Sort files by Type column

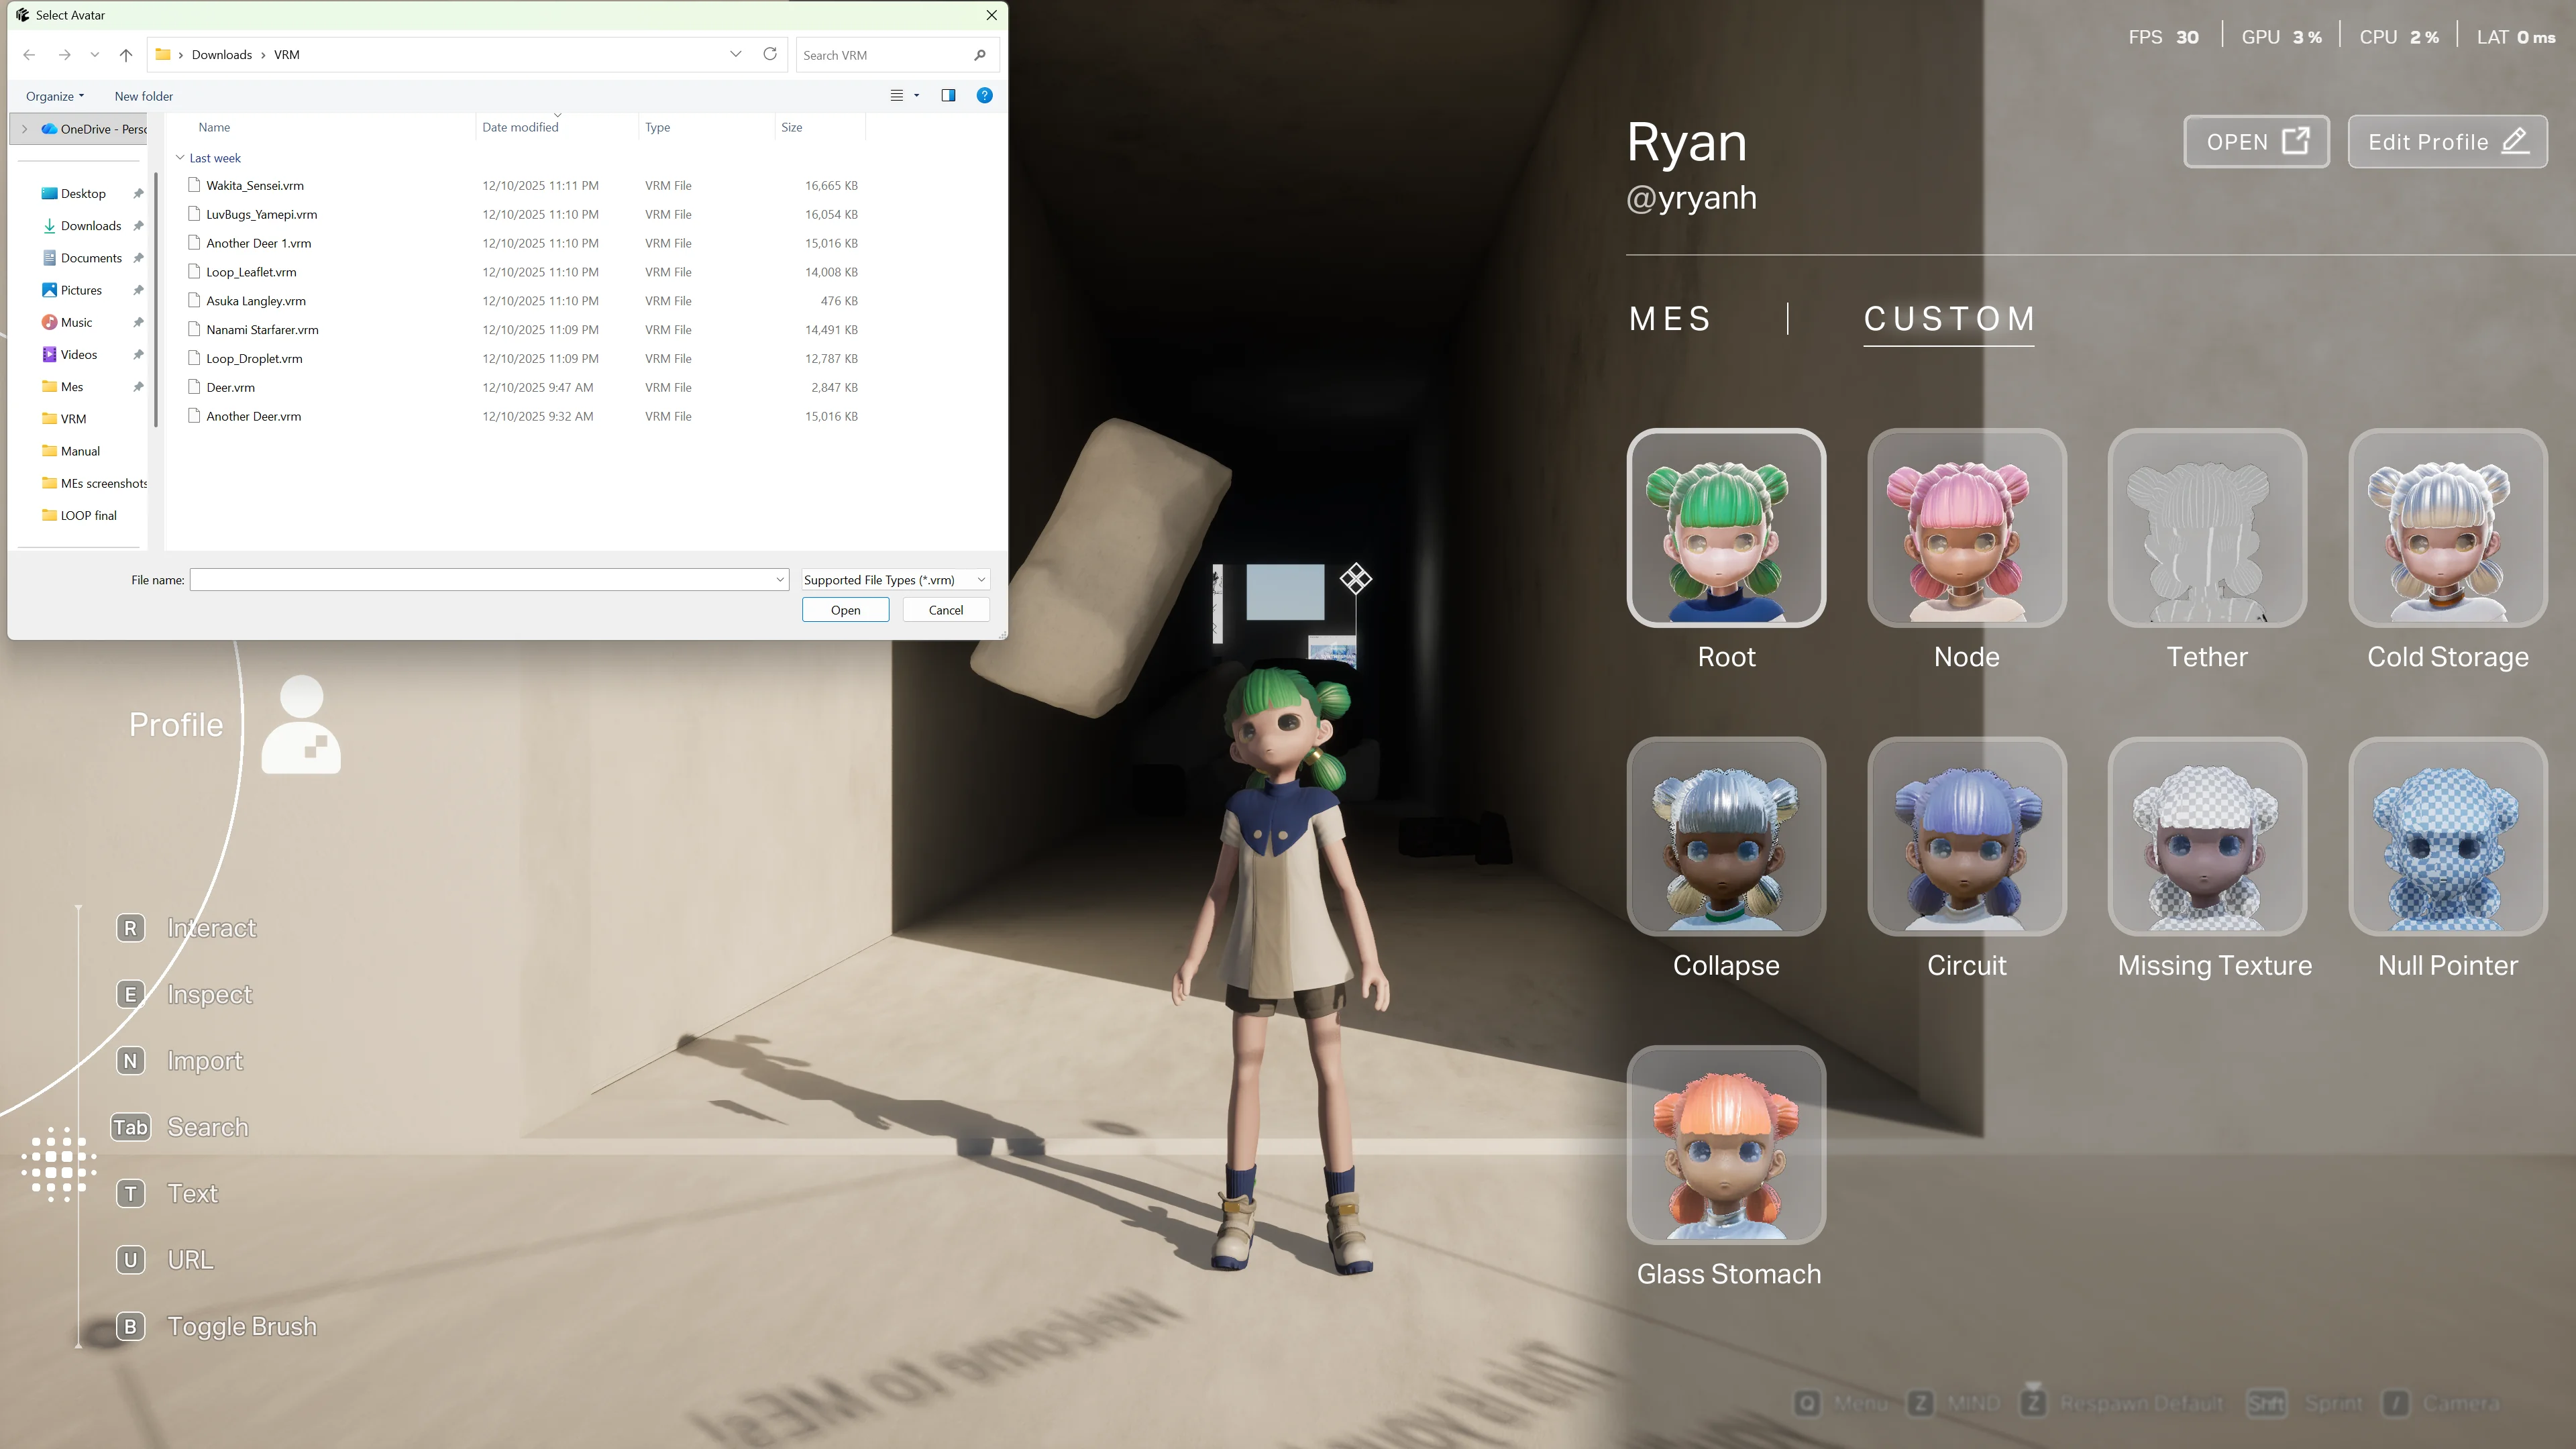click(657, 127)
